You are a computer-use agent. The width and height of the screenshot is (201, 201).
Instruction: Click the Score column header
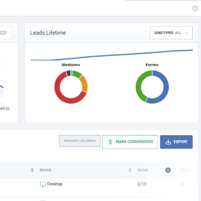[143, 170]
